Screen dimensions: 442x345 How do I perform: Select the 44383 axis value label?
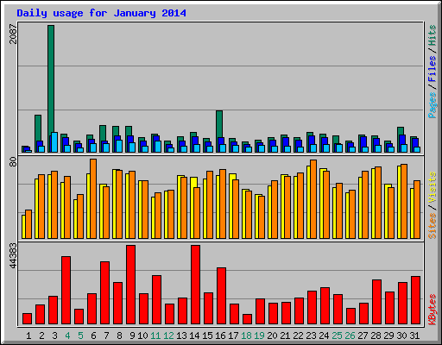[x=13, y=255]
